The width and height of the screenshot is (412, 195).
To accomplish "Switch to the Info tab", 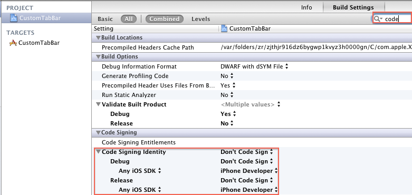I will point(306,7).
